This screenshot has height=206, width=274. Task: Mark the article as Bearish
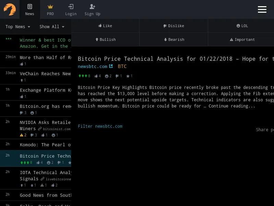(174, 39)
